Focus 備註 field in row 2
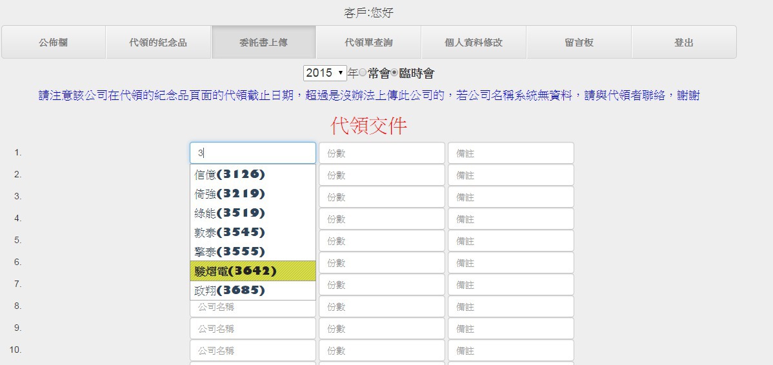The image size is (773, 365). [x=511, y=175]
